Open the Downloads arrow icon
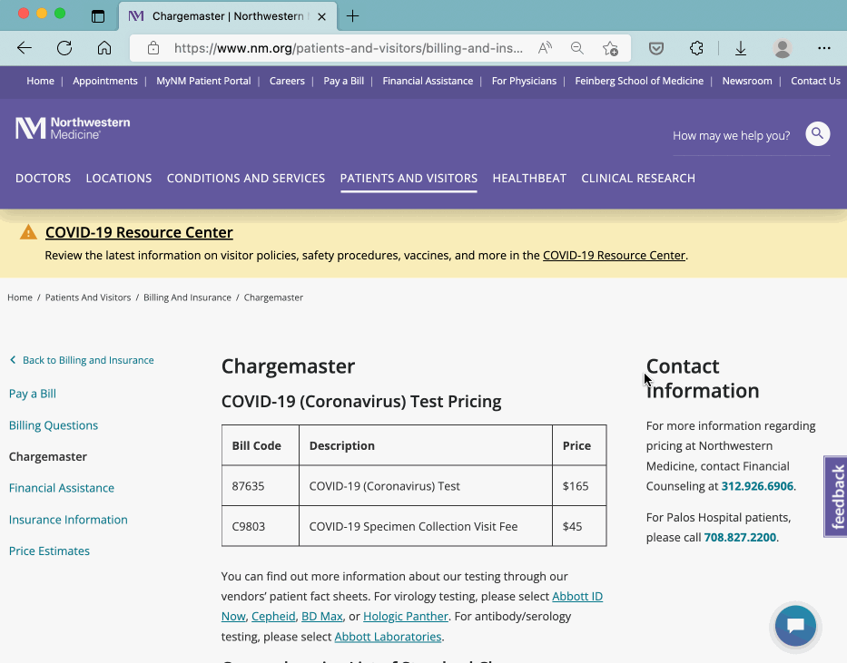Image resolution: width=847 pixels, height=663 pixels. [741, 49]
